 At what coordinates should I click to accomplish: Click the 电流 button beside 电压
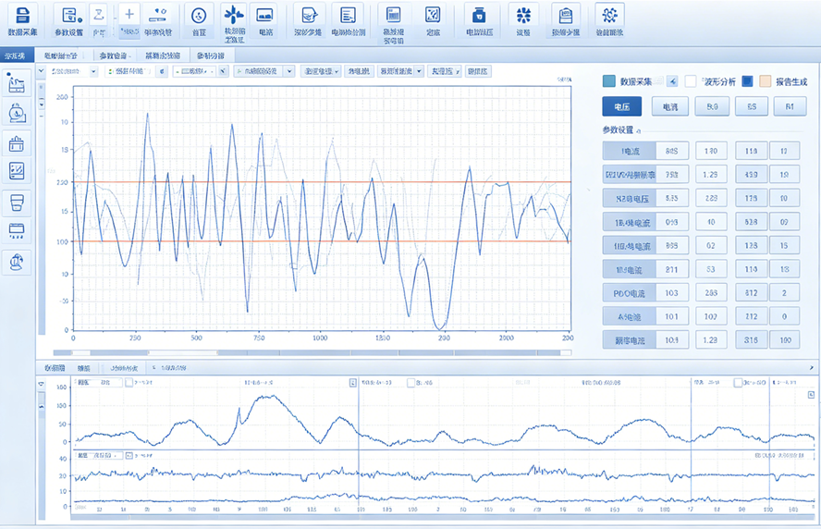pyautogui.click(x=668, y=107)
